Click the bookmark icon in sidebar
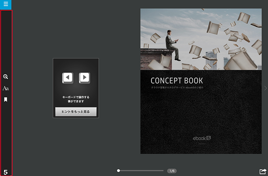 click(x=6, y=99)
